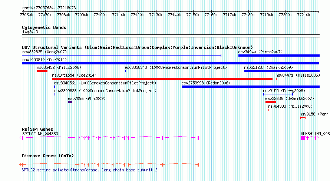The width and height of the screenshot is (330, 181).
Task: Select the esv34940 (Pinto2007) blue gain bar
Action: click(x=279, y=56)
